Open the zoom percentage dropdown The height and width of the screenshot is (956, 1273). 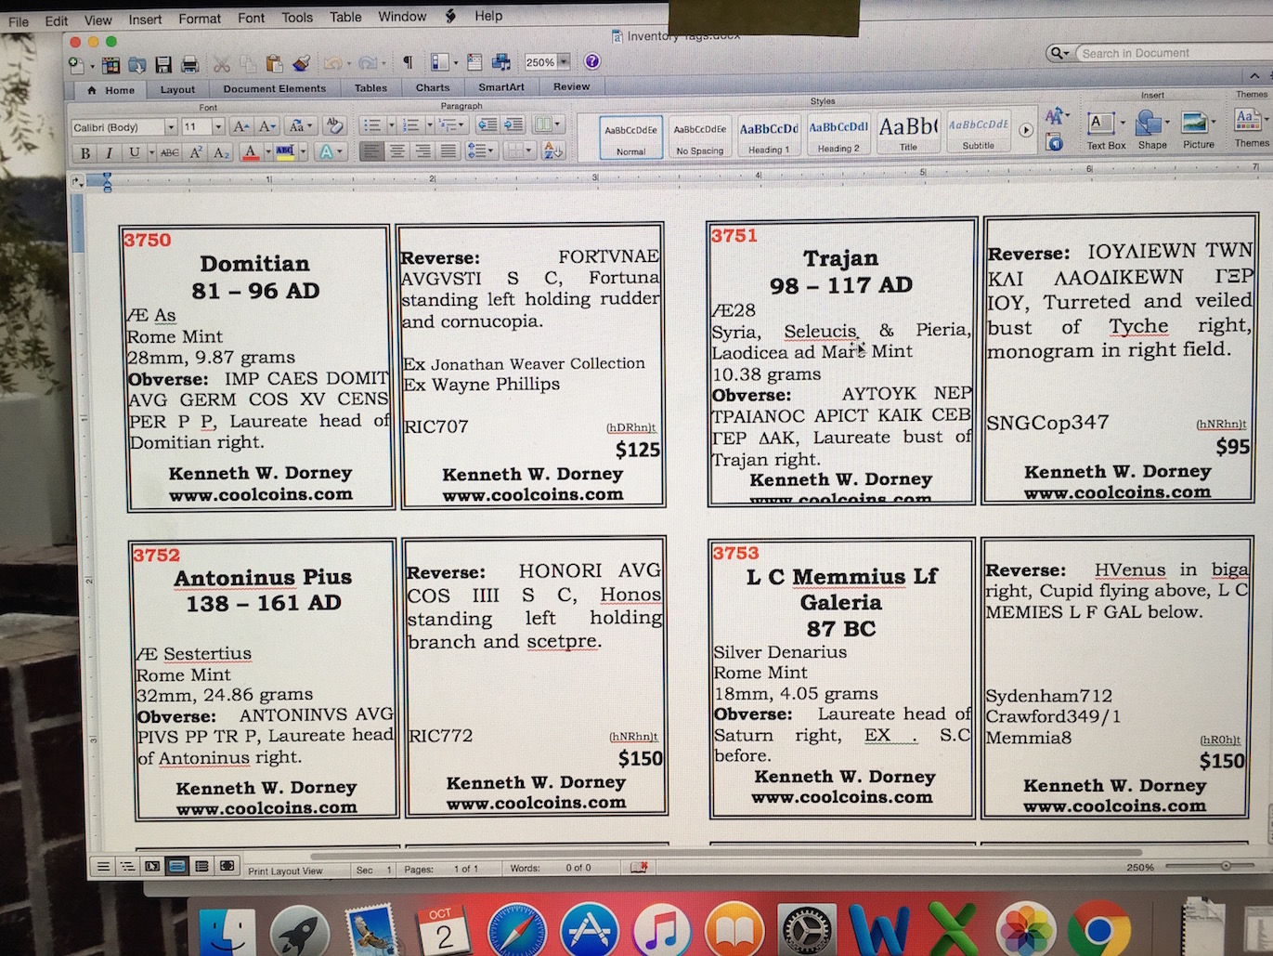pyautogui.click(x=563, y=62)
